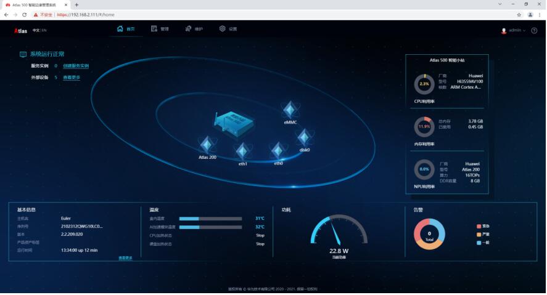Click the system status monitor icon
The width and height of the screenshot is (547, 295).
coord(23,54)
